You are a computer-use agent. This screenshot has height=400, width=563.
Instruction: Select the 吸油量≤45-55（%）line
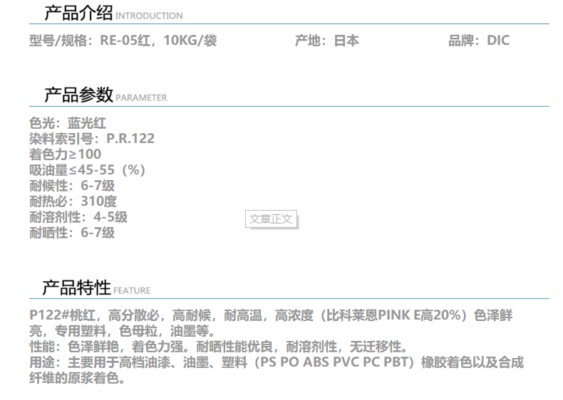pyautogui.click(x=87, y=170)
